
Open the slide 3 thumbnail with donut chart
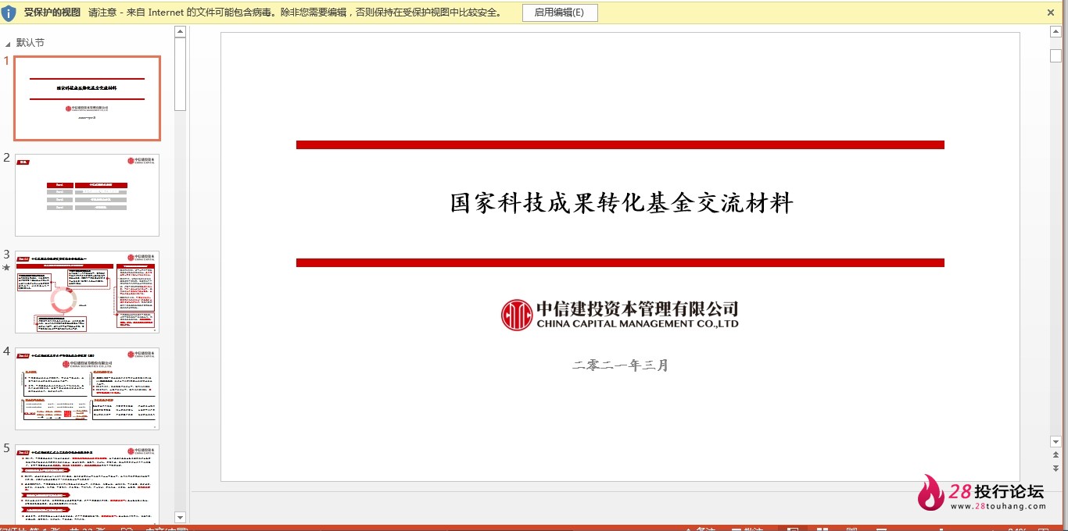88,292
